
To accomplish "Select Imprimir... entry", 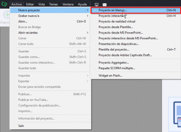I will tap(50, 111).
